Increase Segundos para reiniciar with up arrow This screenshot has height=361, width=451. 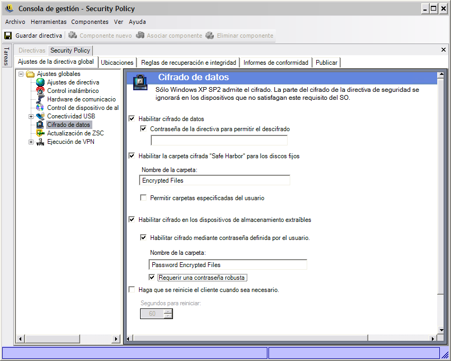pos(168,312)
